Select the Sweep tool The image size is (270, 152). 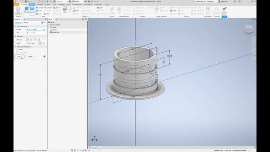pos(40,8)
